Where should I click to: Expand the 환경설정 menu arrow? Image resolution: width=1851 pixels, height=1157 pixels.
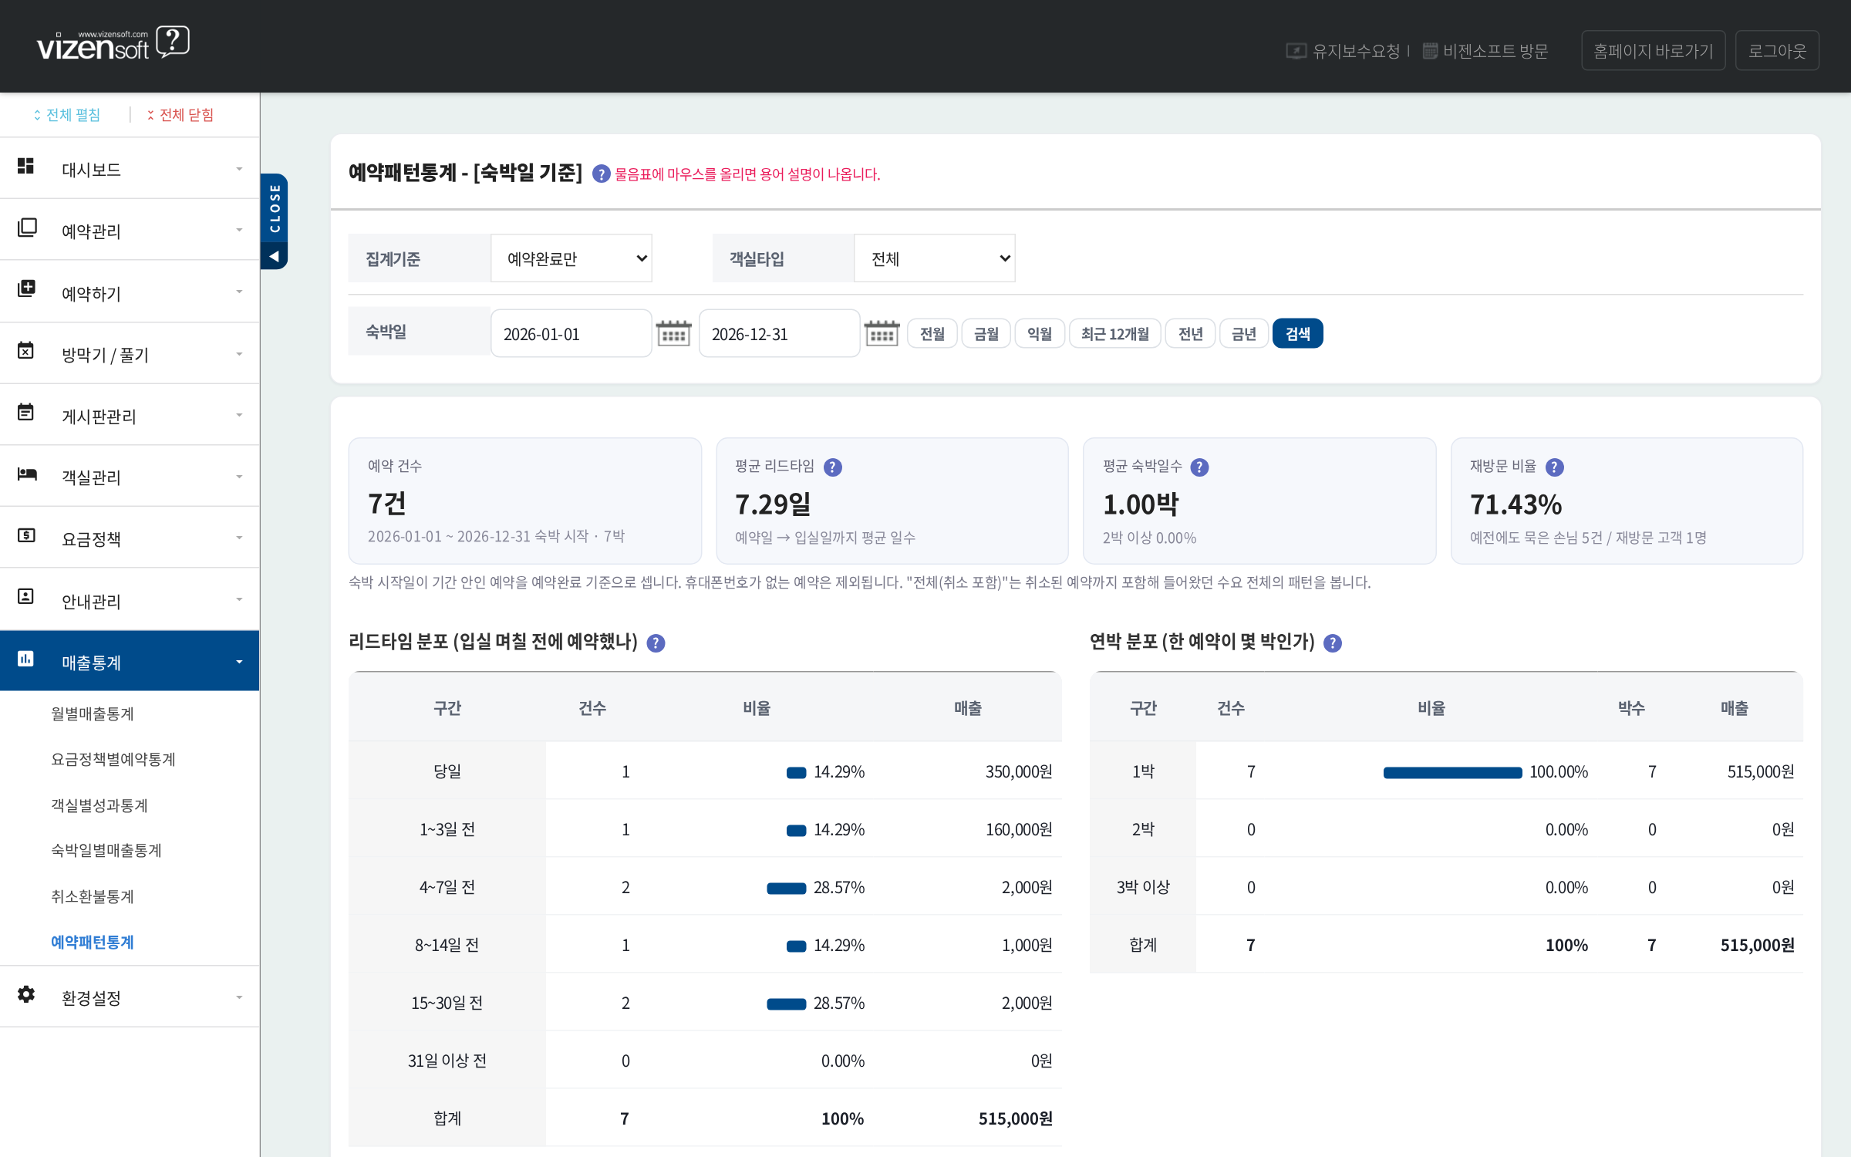pos(239,997)
